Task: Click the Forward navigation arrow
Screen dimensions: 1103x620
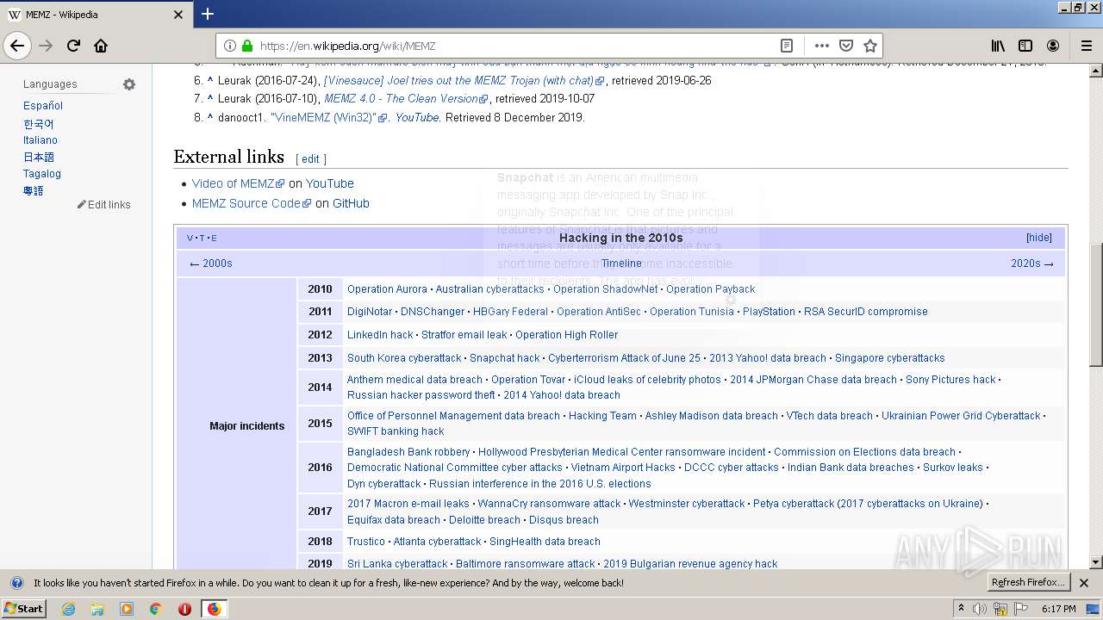Action: point(46,46)
